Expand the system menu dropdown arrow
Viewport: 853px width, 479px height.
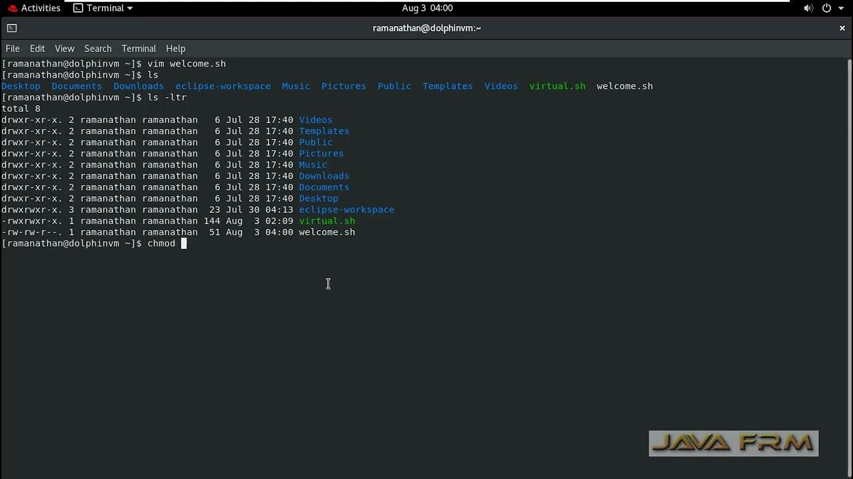(x=841, y=8)
